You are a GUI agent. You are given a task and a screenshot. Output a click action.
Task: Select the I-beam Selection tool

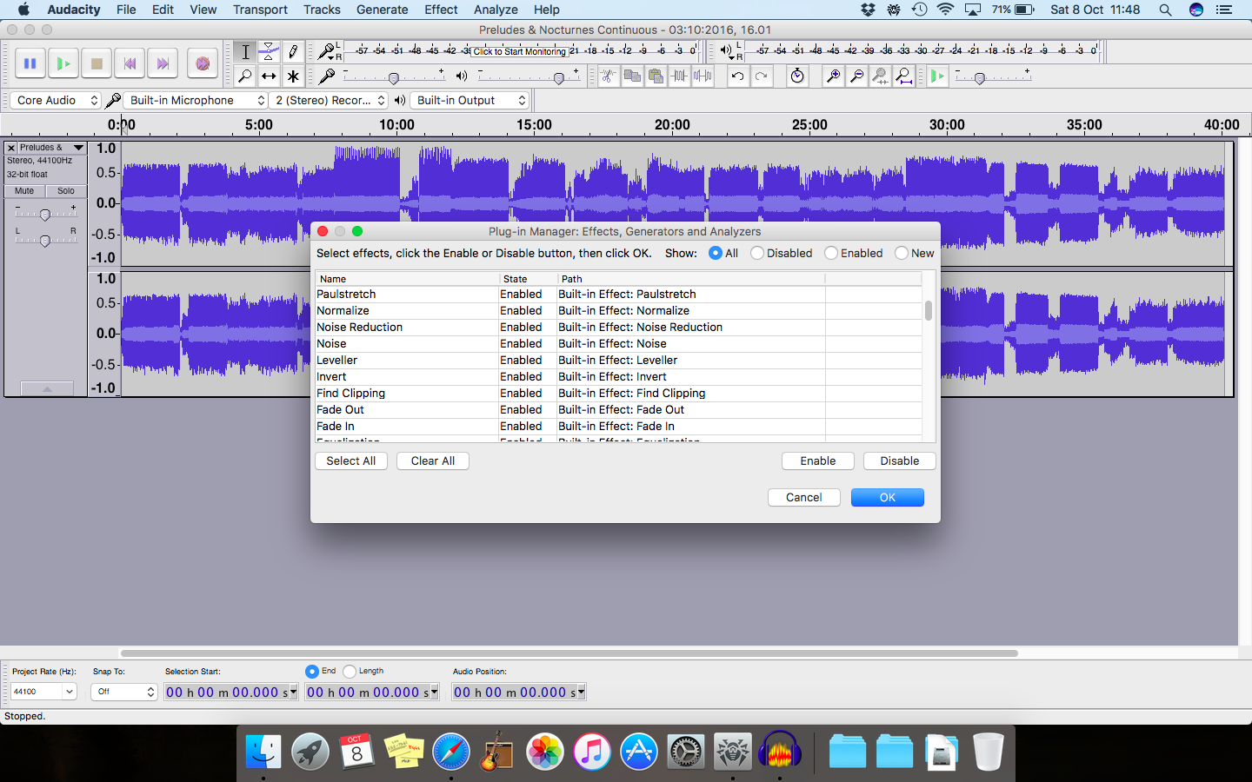tap(245, 52)
